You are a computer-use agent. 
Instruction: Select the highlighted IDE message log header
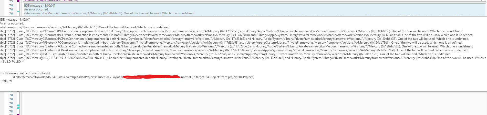click(39, 6)
